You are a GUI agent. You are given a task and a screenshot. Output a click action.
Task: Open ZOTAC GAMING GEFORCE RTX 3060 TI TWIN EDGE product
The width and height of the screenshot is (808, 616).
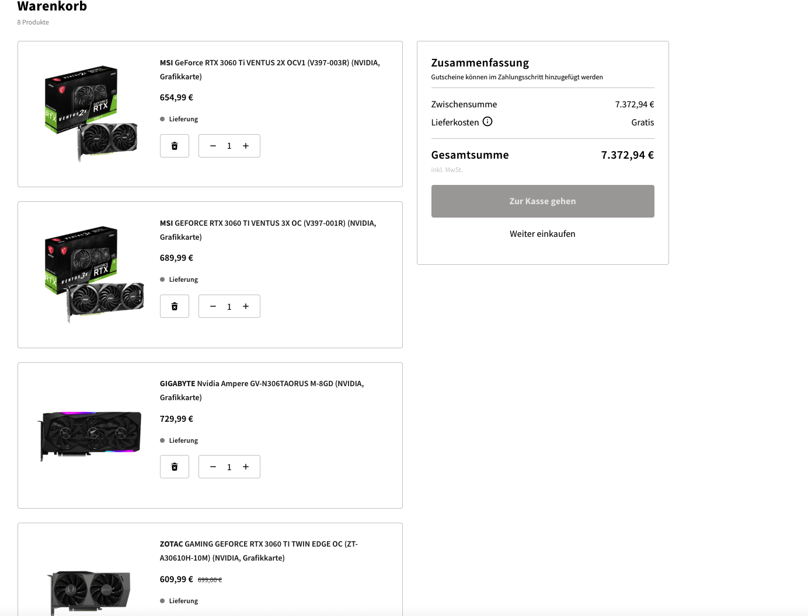click(259, 551)
